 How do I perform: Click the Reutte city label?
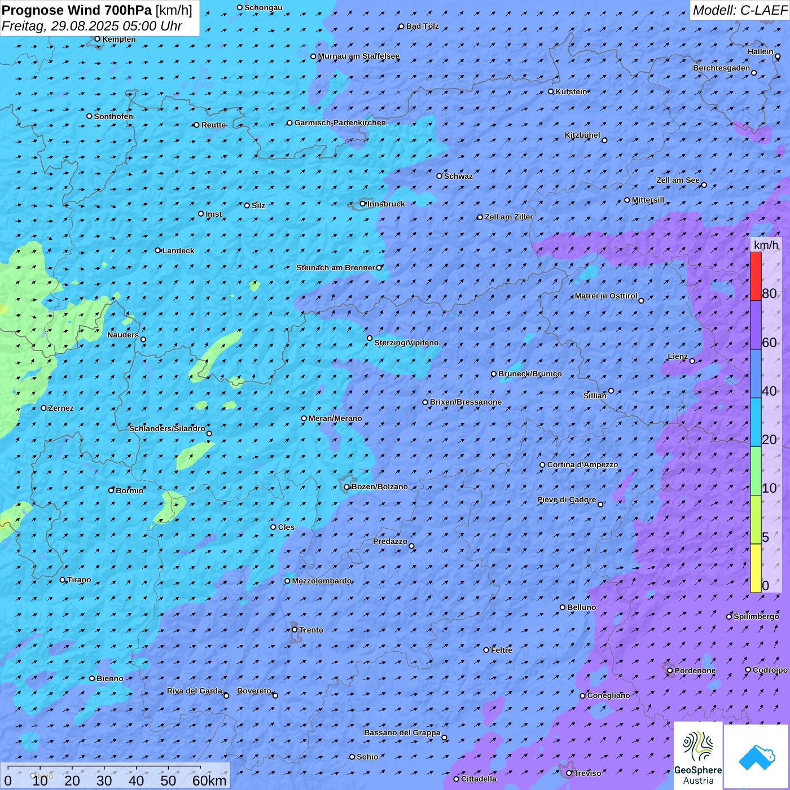tap(213, 125)
